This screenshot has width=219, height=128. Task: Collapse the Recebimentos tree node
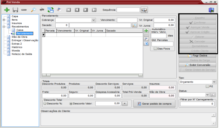tap(4, 27)
